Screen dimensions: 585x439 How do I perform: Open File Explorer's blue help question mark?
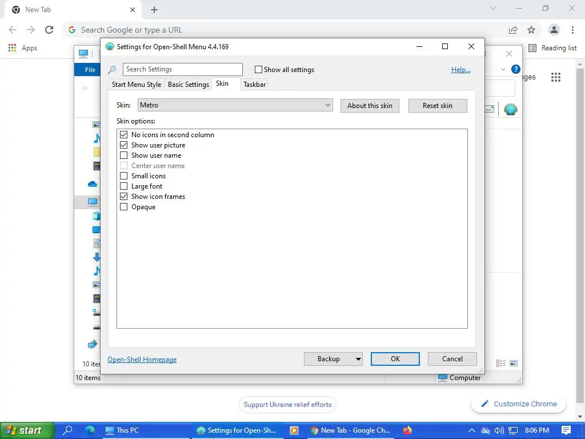pos(516,69)
